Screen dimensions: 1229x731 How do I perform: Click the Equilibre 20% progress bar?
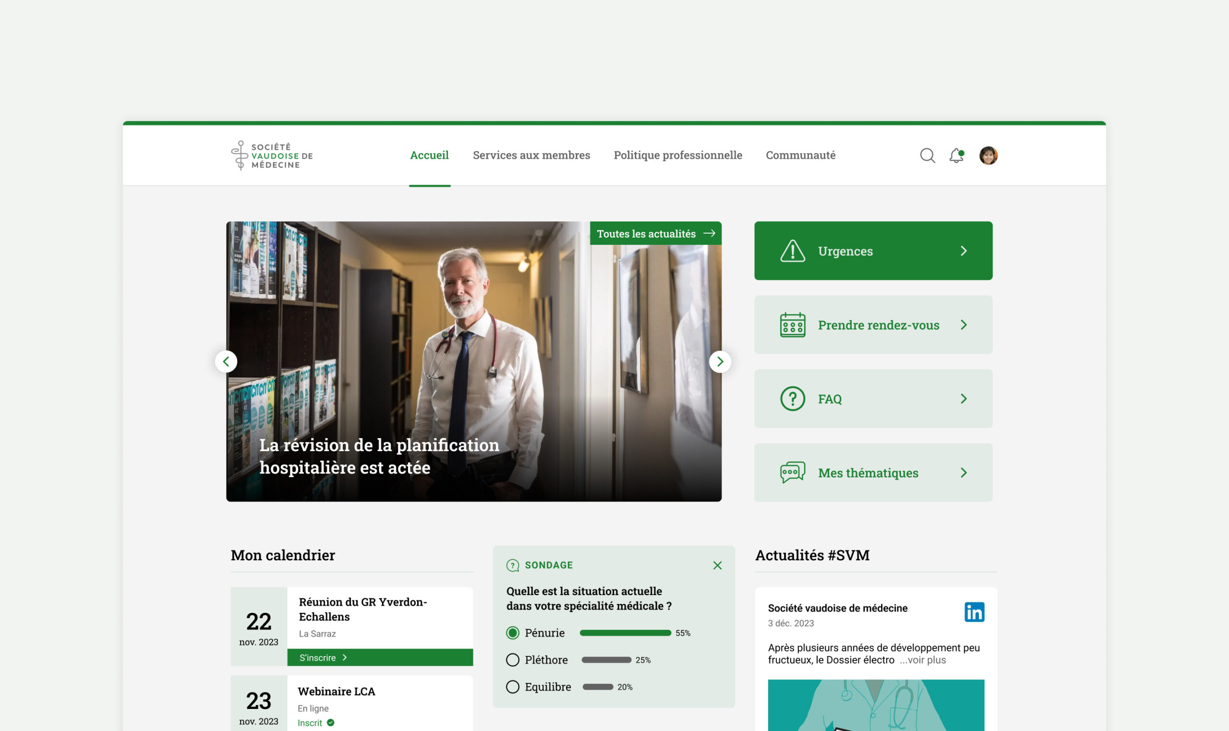point(598,687)
